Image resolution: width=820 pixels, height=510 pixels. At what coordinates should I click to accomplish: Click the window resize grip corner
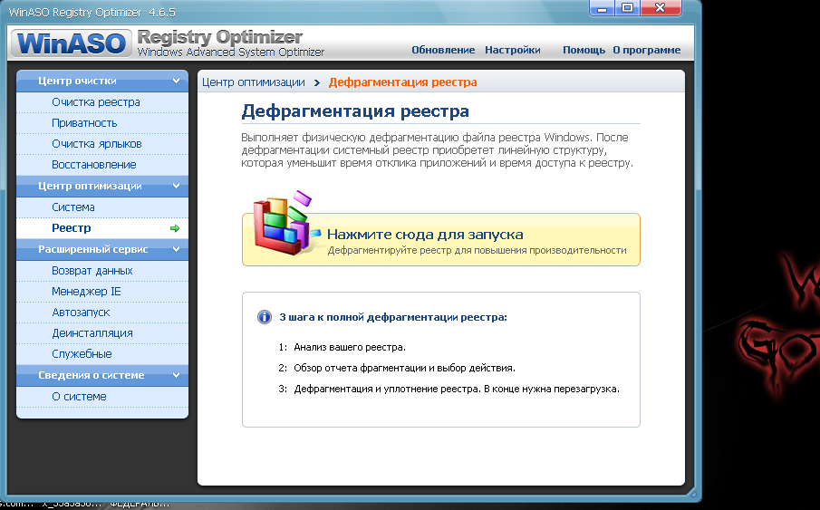[692, 492]
